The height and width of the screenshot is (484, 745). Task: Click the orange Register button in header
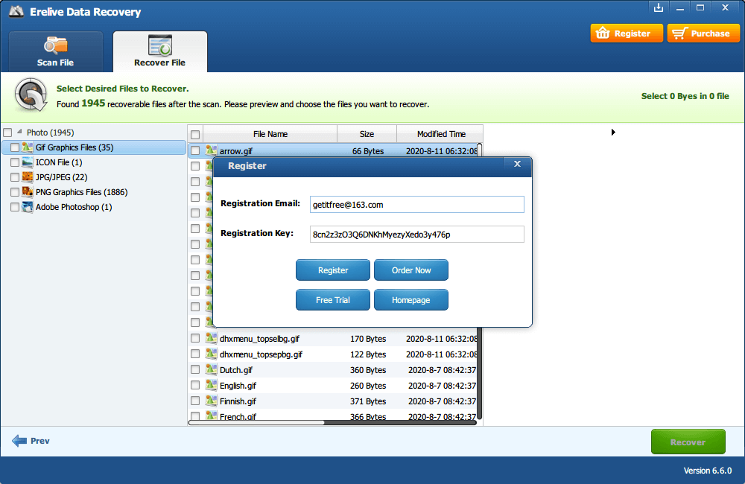click(627, 34)
